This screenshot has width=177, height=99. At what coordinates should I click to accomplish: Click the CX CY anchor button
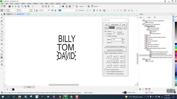pyautogui.click(x=115, y=61)
